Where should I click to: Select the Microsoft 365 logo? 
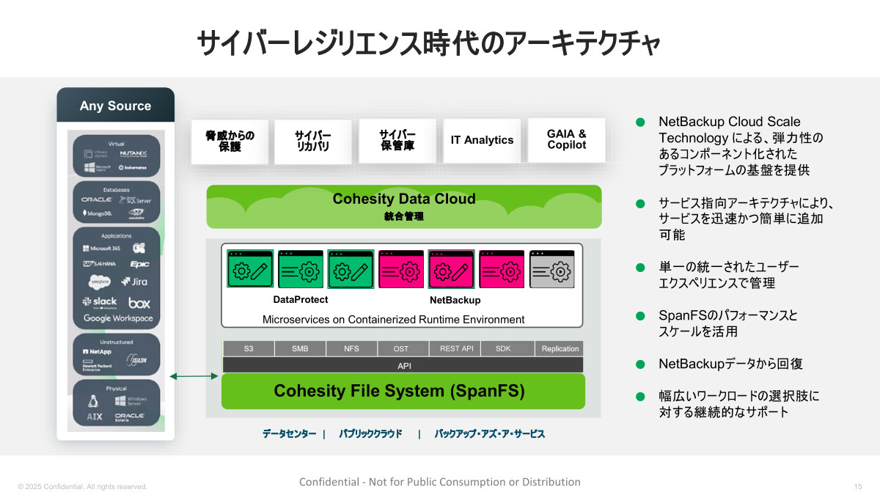101,249
